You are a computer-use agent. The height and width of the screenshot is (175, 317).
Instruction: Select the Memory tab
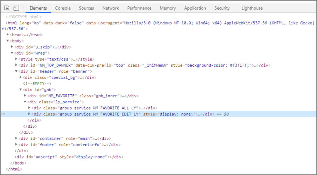tap(168, 8)
